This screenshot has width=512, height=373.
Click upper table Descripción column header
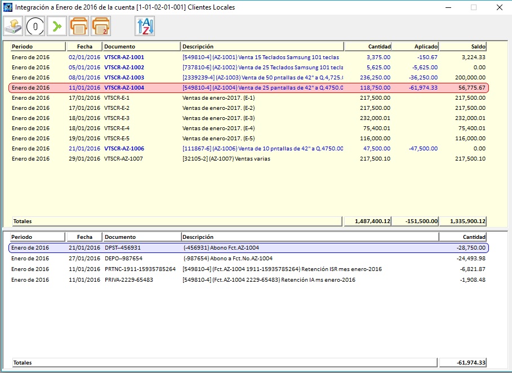click(x=262, y=47)
